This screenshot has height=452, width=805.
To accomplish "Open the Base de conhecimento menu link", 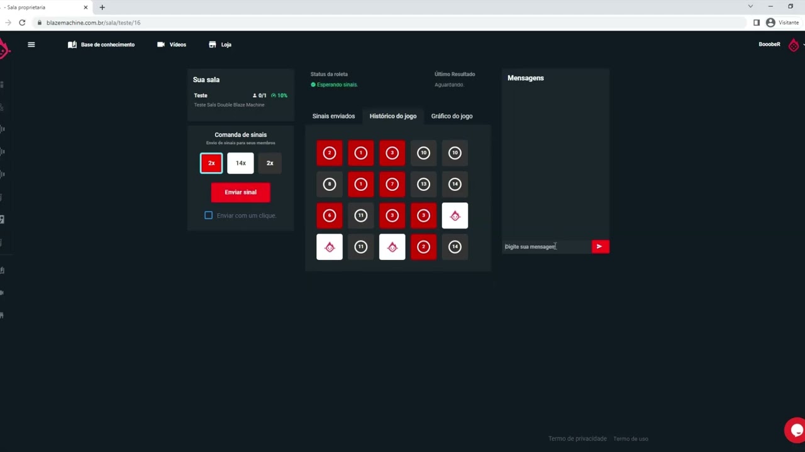I will pos(108,45).
